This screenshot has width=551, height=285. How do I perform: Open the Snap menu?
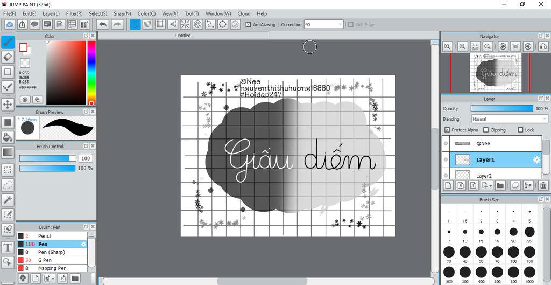[x=122, y=13]
